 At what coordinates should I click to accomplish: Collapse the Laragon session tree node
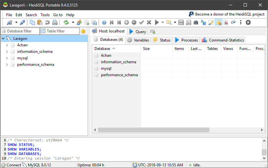[3, 39]
